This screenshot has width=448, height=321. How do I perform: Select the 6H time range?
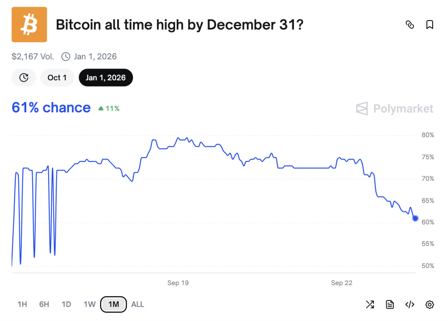44,304
